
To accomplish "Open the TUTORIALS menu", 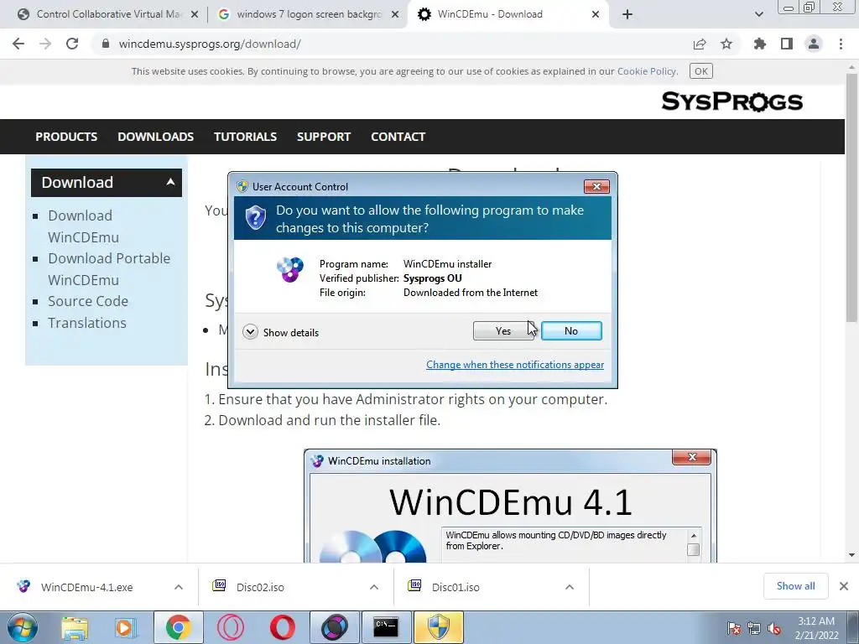I will [x=245, y=137].
